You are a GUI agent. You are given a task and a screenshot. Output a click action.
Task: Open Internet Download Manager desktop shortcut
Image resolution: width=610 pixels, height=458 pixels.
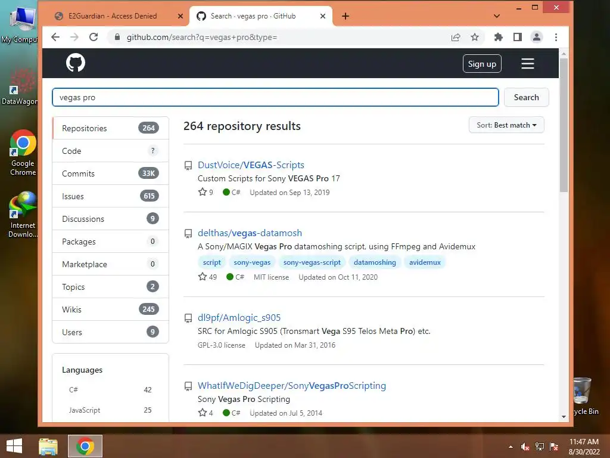23,215
